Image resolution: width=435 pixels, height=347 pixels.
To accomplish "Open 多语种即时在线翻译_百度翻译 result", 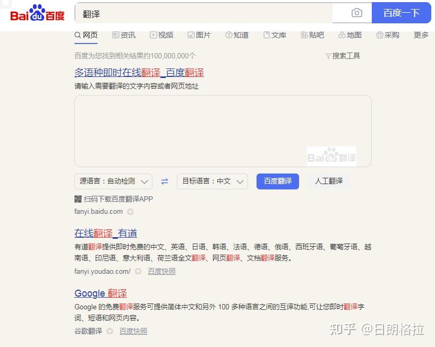I will point(139,73).
